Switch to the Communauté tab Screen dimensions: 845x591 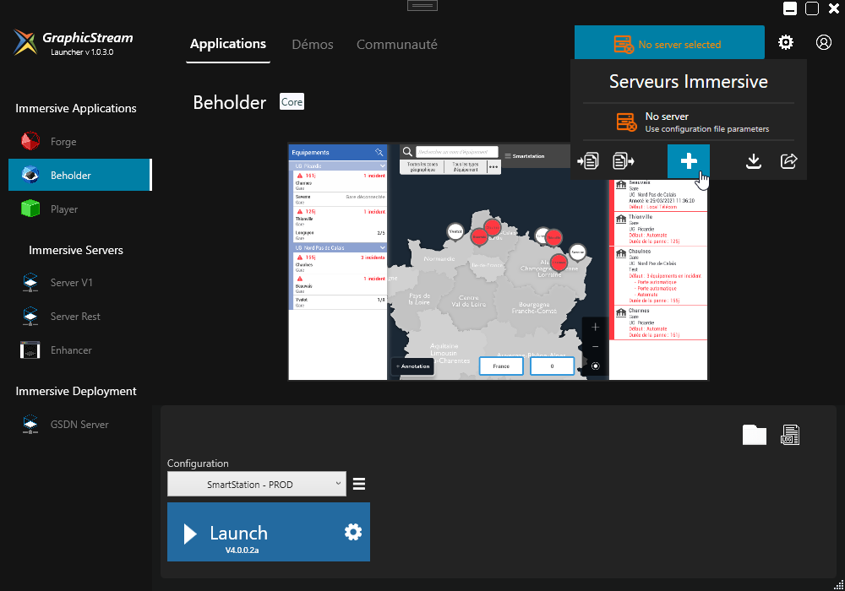396,44
